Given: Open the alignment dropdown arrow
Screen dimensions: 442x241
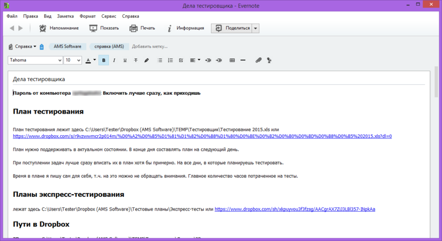Looking at the screenshot, I should pos(199,60).
